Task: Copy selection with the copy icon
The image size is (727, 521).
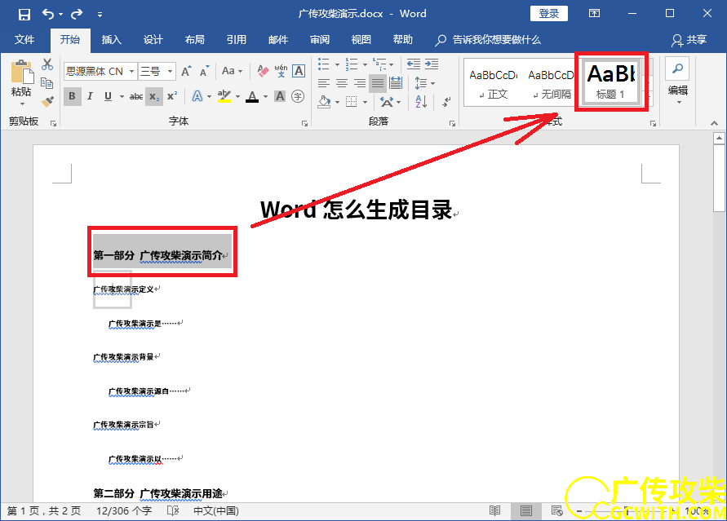Action: point(47,83)
